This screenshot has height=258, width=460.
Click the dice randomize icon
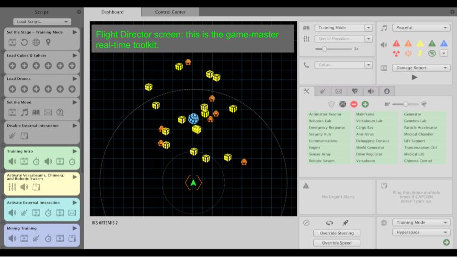coord(343,105)
